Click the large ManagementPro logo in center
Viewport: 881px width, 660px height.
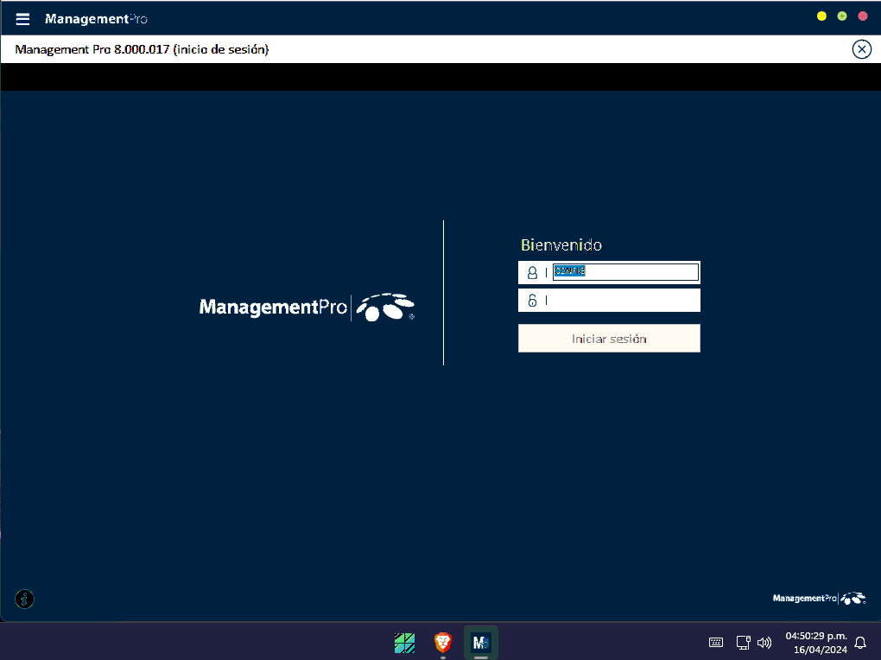307,307
